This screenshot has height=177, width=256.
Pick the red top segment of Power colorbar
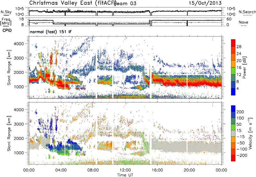[x=233, y=43]
